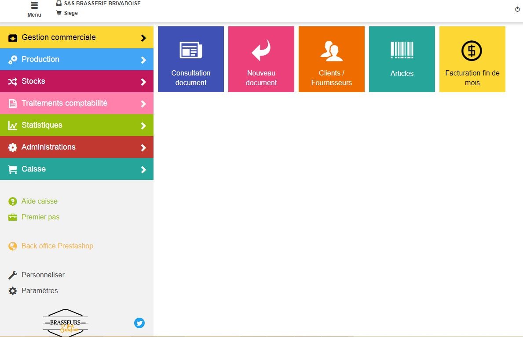Expand the Caisse chevron arrow
523x337 pixels.
pos(143,170)
